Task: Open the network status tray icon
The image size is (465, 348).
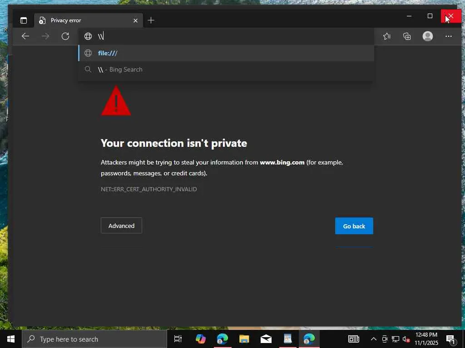Action: pos(396,339)
